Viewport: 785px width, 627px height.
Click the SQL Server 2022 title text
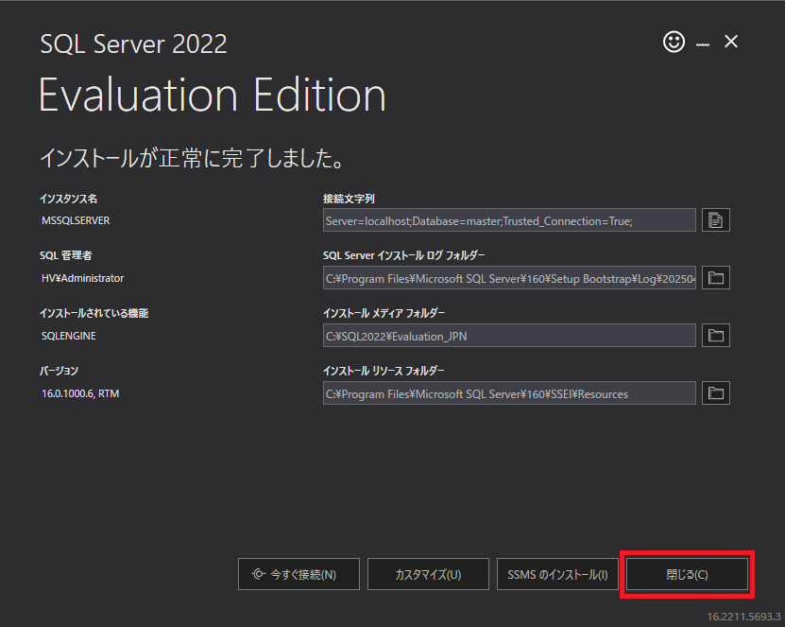tap(133, 44)
